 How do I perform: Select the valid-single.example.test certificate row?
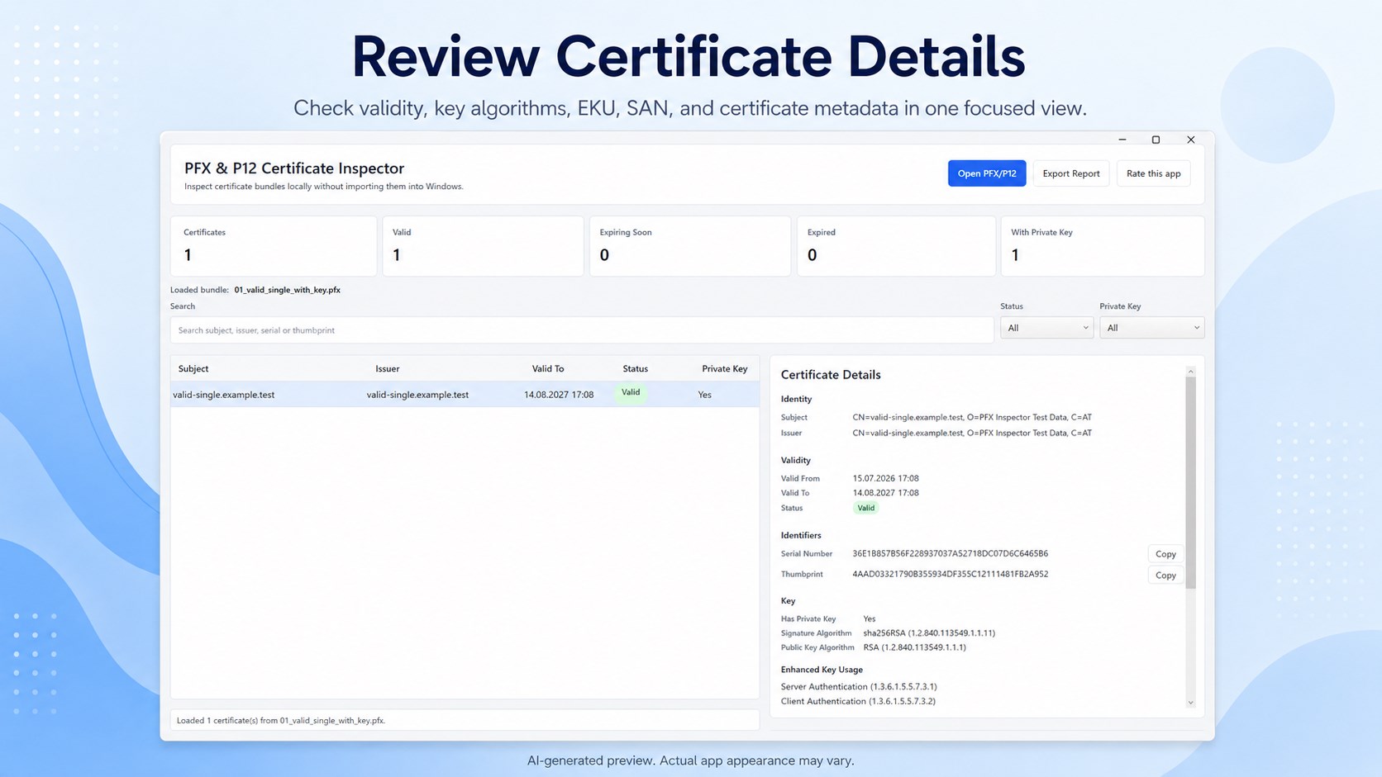click(465, 395)
